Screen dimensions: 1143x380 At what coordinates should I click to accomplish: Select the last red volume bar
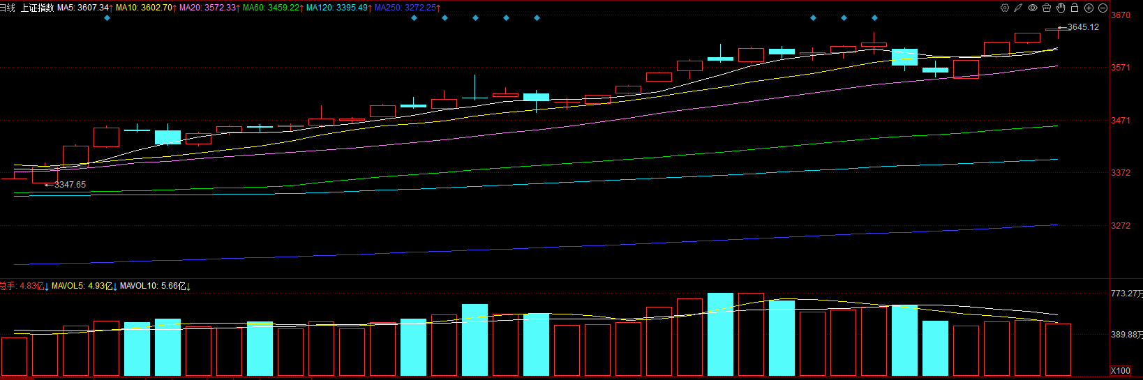1058,350
